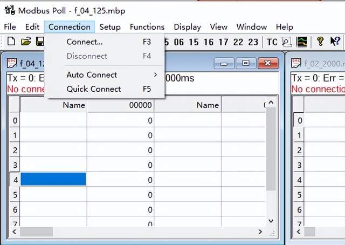Click the 00000 column header
The width and height of the screenshot is (345, 245).
[121, 105]
